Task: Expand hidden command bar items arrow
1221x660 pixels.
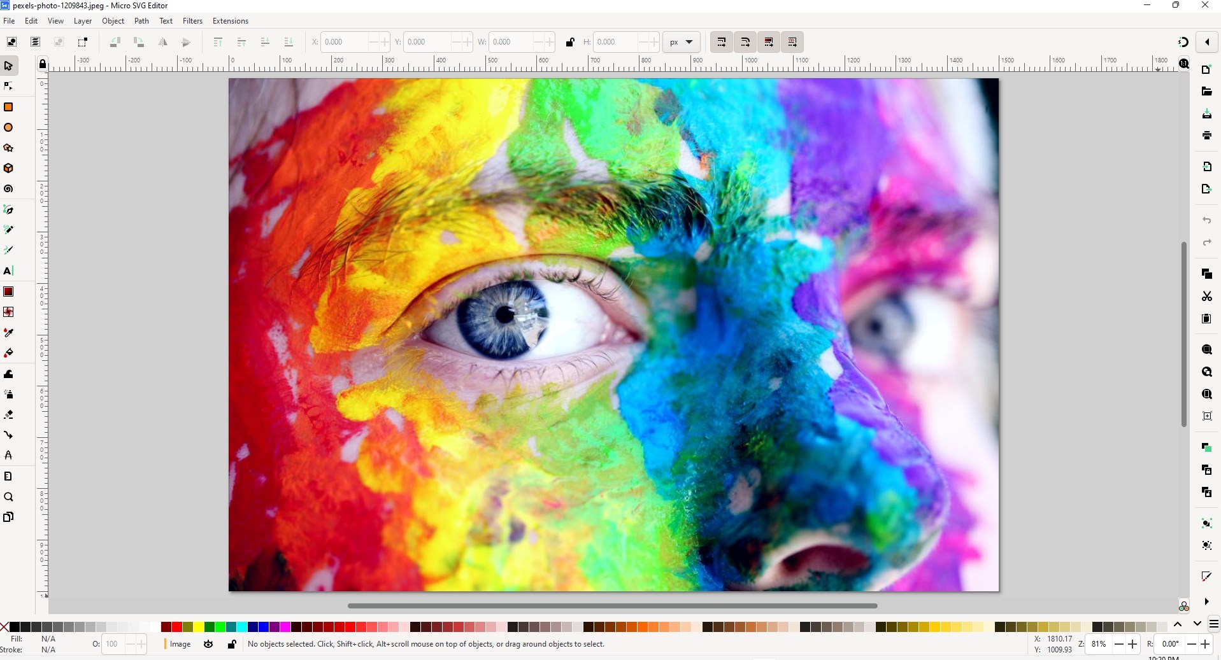Action: [x=1206, y=601]
